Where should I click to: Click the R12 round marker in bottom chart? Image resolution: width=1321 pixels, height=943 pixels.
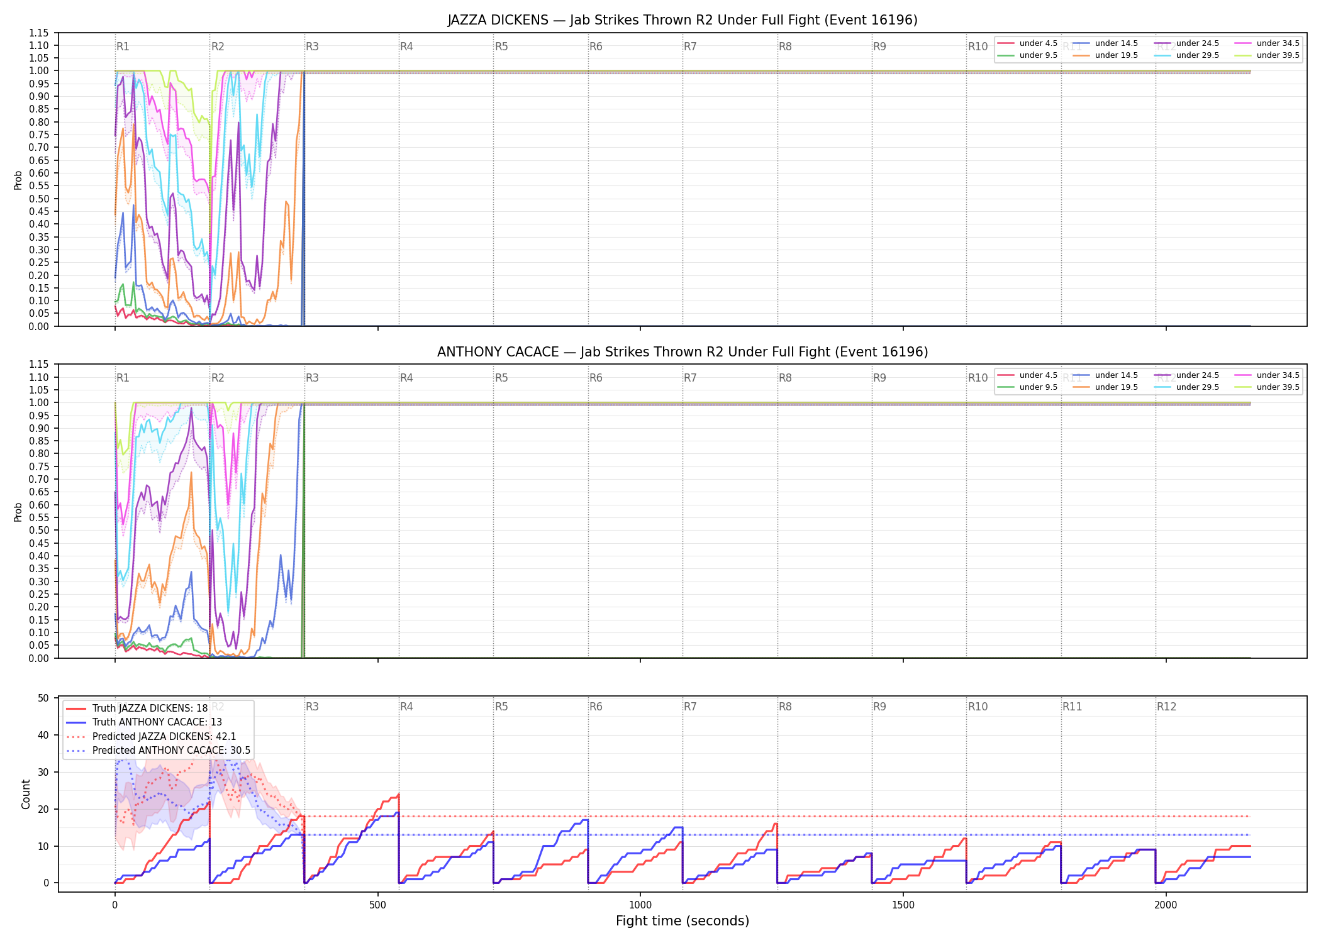click(1166, 707)
